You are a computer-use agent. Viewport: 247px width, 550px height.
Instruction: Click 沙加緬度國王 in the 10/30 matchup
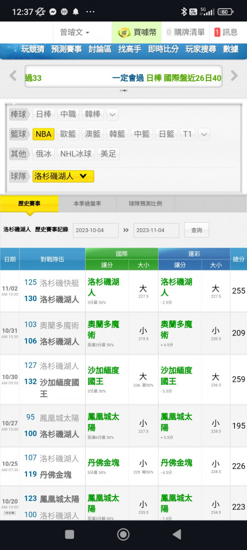59,387
